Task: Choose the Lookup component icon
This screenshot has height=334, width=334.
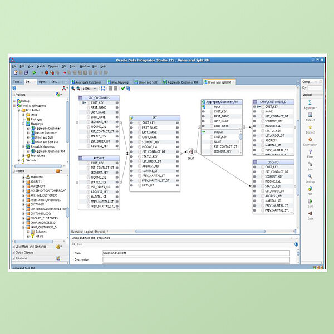Action: point(310,176)
